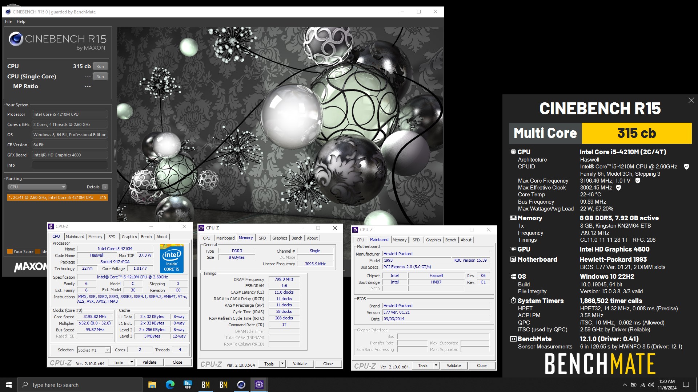Run the CPU multi-core benchmark
The image size is (698, 392).
tap(100, 66)
